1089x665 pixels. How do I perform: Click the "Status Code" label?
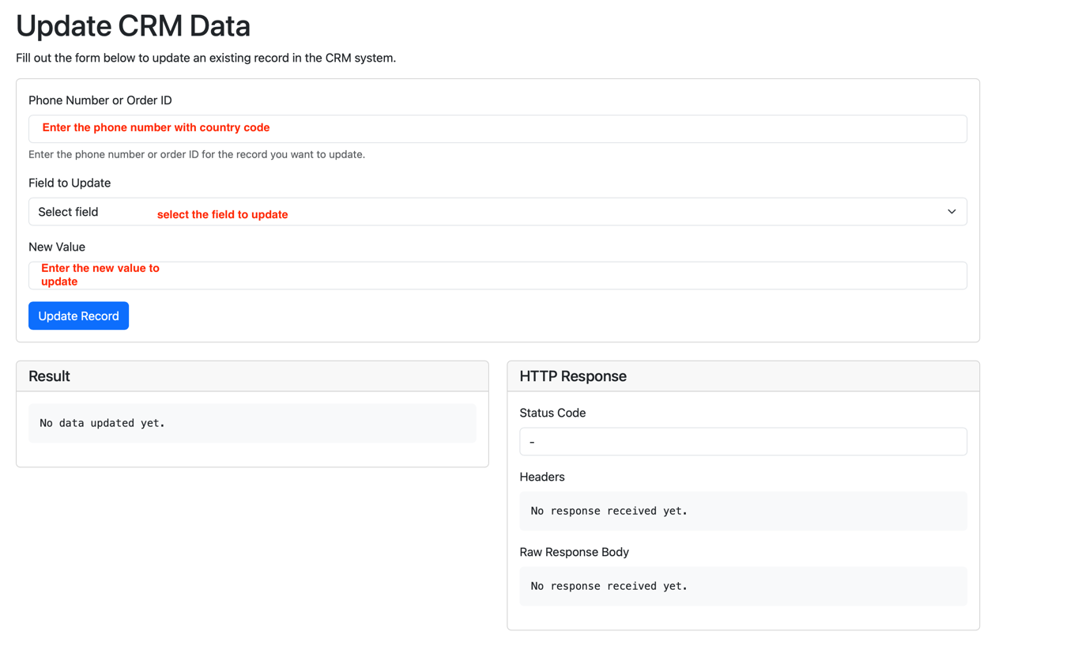(x=552, y=413)
